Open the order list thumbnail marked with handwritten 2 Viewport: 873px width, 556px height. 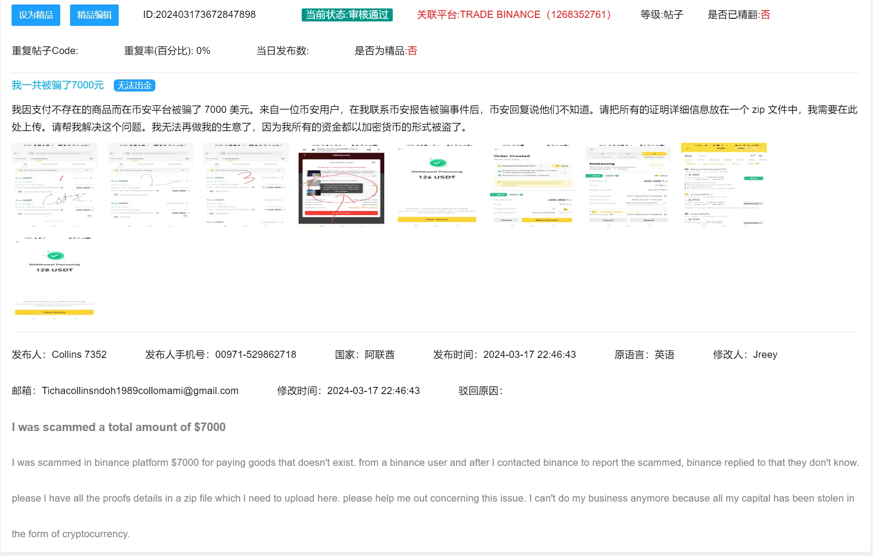click(150, 185)
